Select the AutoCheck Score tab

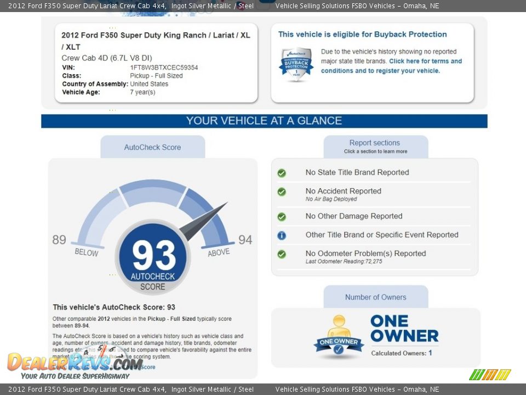(153, 147)
